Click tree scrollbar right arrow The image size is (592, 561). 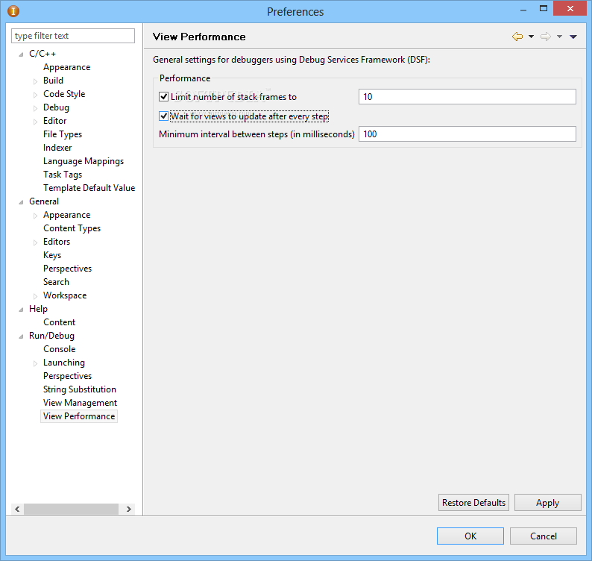coord(129,509)
